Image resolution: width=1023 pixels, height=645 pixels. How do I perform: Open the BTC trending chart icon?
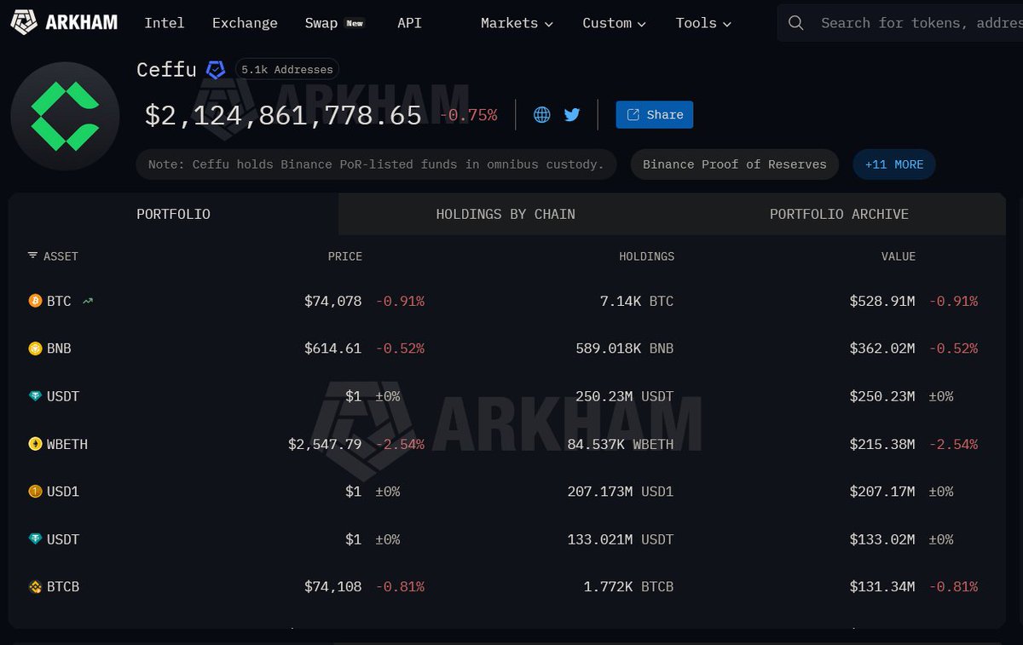tap(88, 301)
